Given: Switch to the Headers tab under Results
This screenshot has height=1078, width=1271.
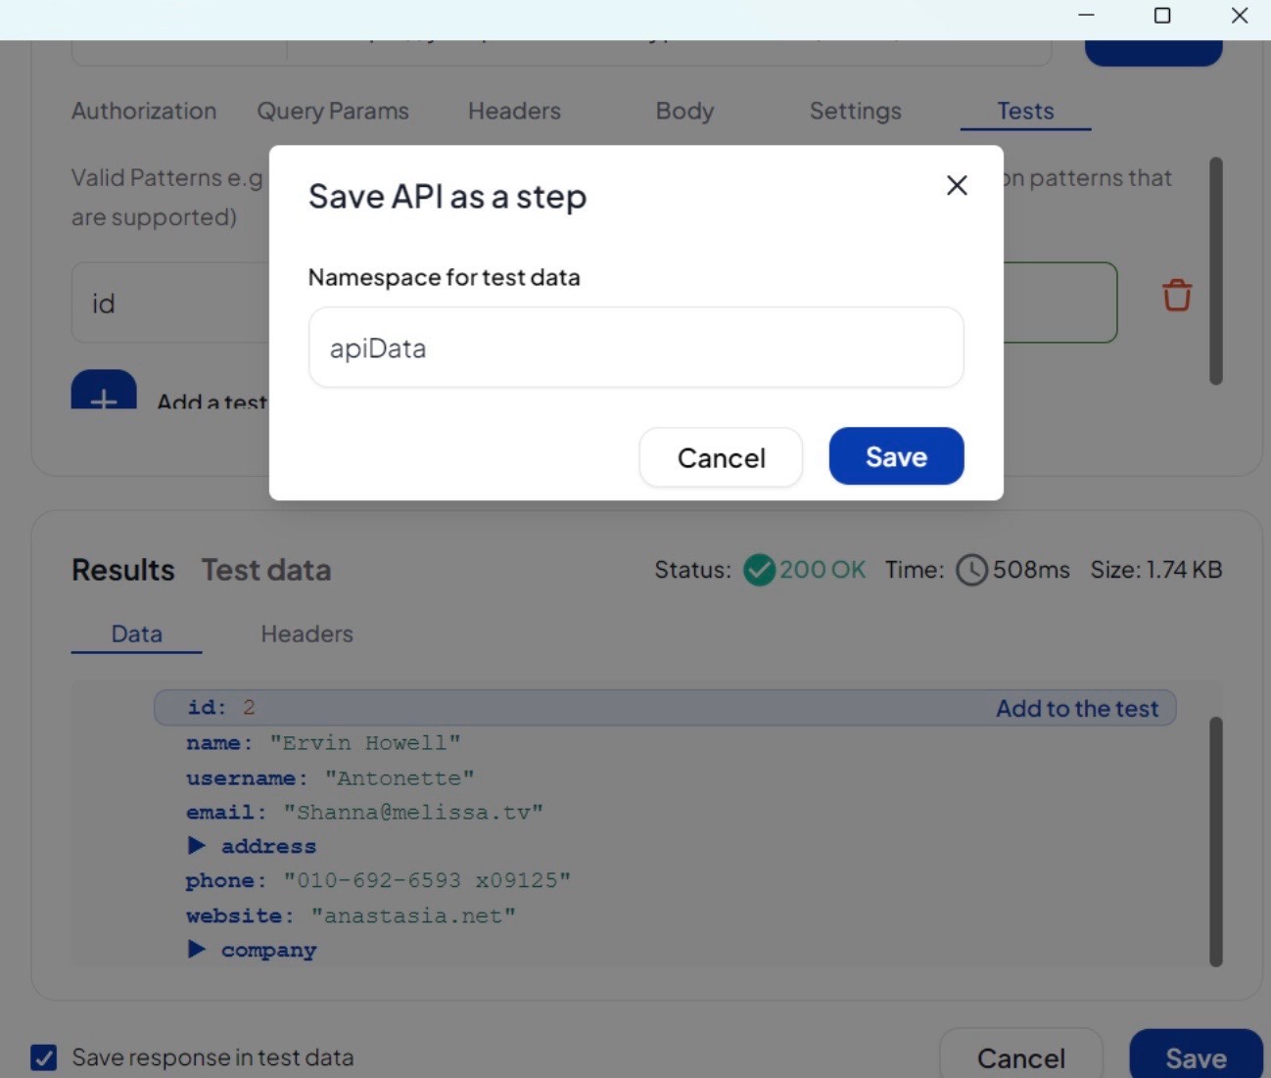Looking at the screenshot, I should coord(306,633).
